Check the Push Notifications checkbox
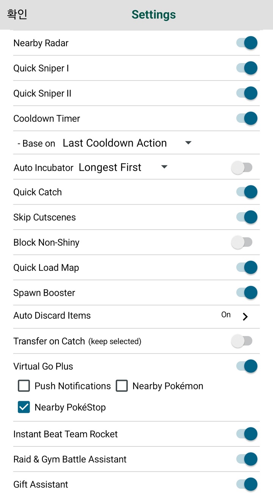Viewport: 273px width, 497px height. click(24, 386)
